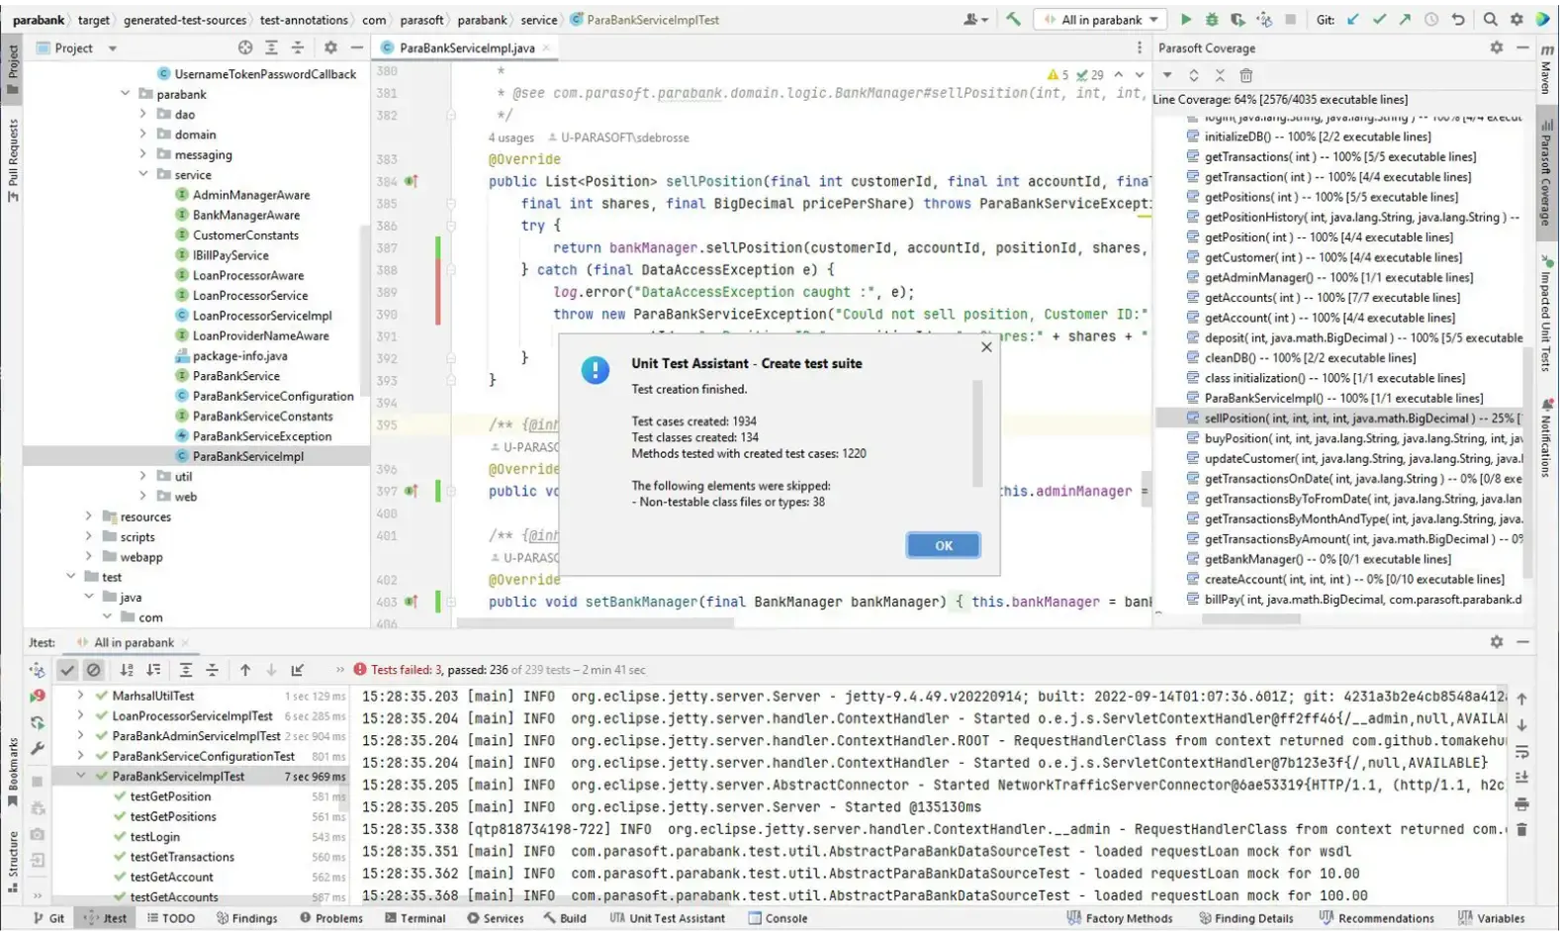Commit changes using Git checkmark icon
1560x937 pixels.
click(1379, 20)
